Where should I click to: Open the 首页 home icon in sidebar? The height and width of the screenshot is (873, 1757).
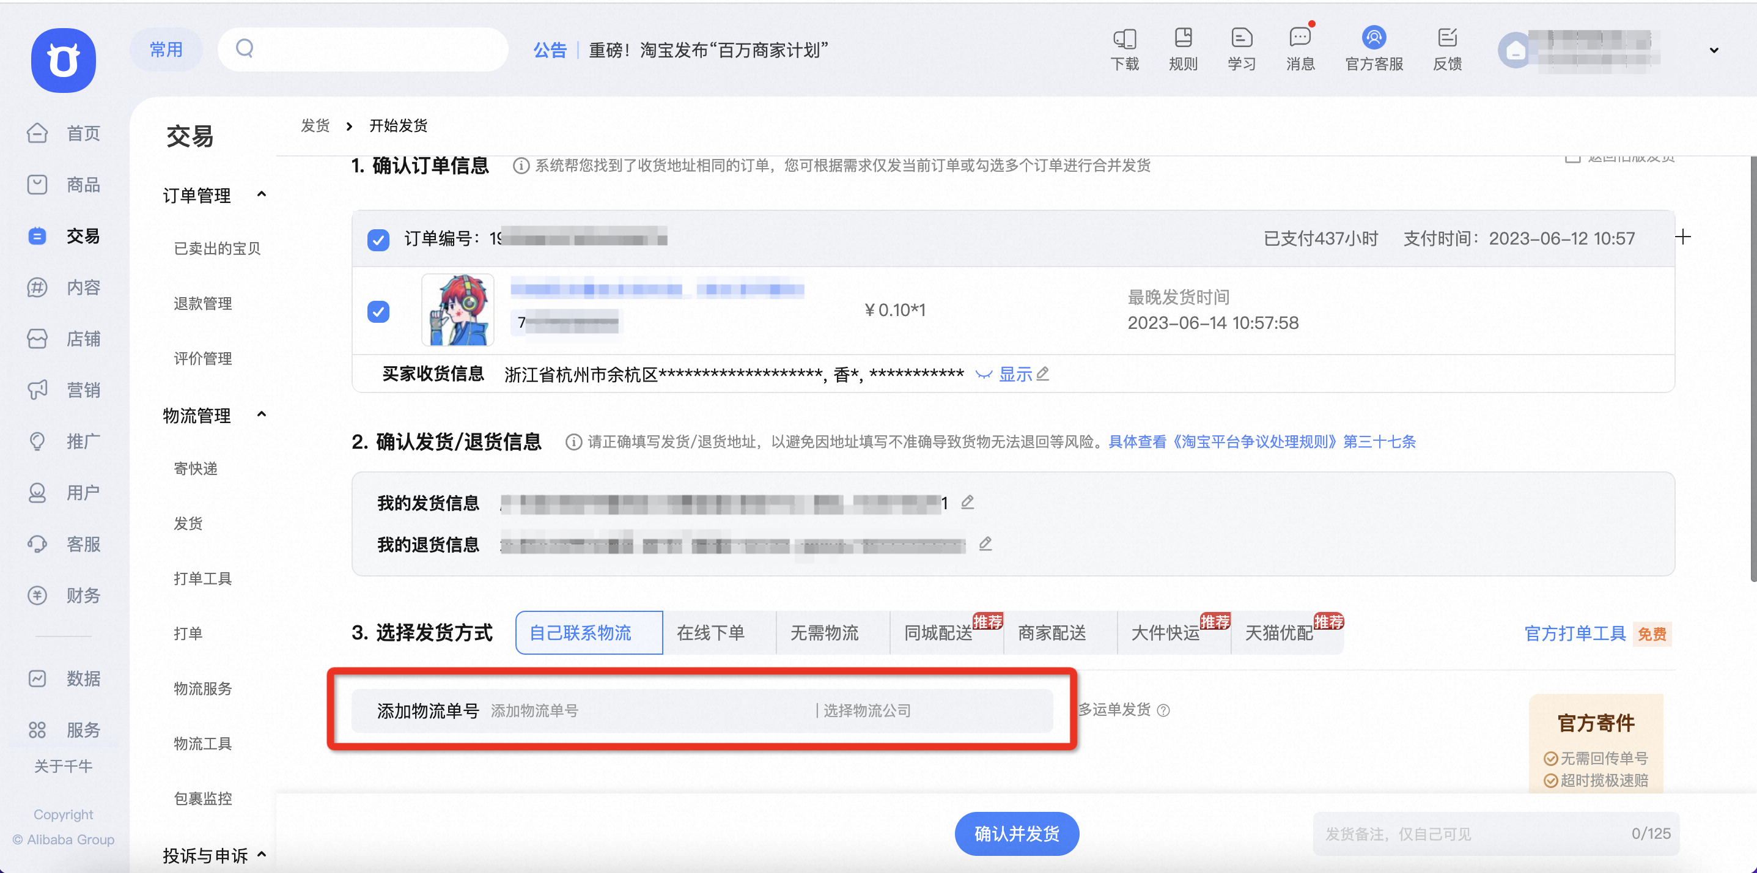[37, 133]
